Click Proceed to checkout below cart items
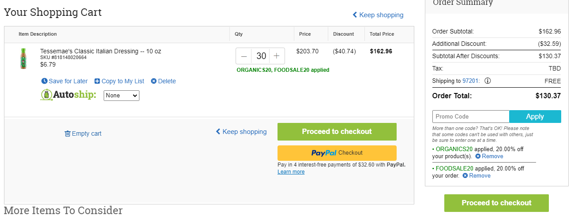The image size is (574, 215). click(x=337, y=132)
